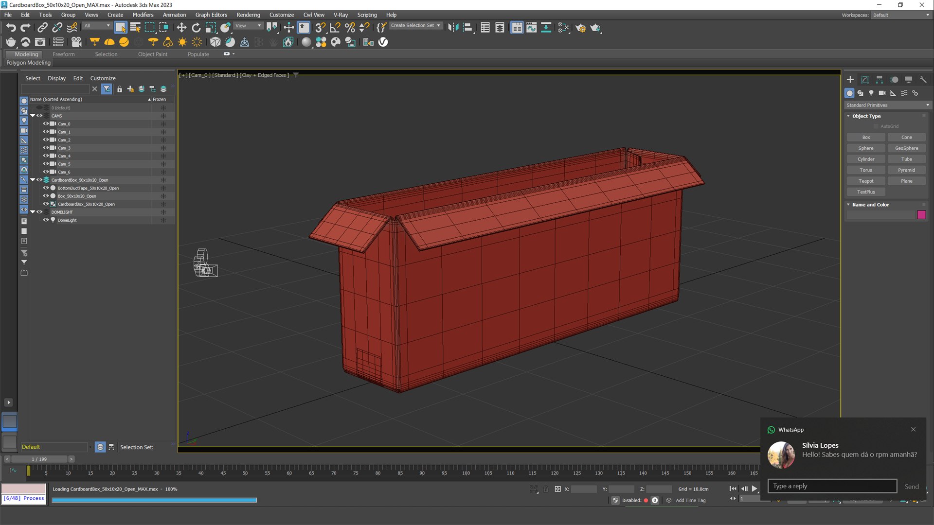Viewport: 934px width, 525px height.
Task: Open the Rendering menu
Action: [248, 15]
